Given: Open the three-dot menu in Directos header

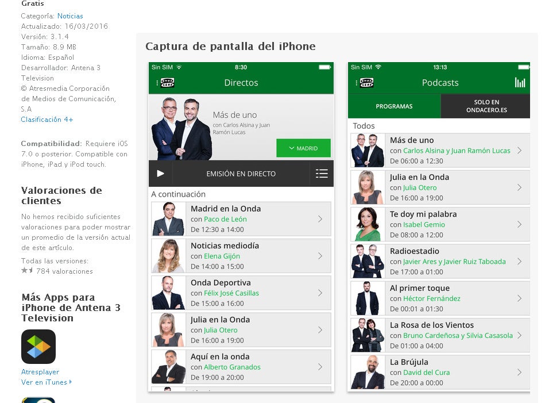Looking at the screenshot, I should click(x=157, y=83).
